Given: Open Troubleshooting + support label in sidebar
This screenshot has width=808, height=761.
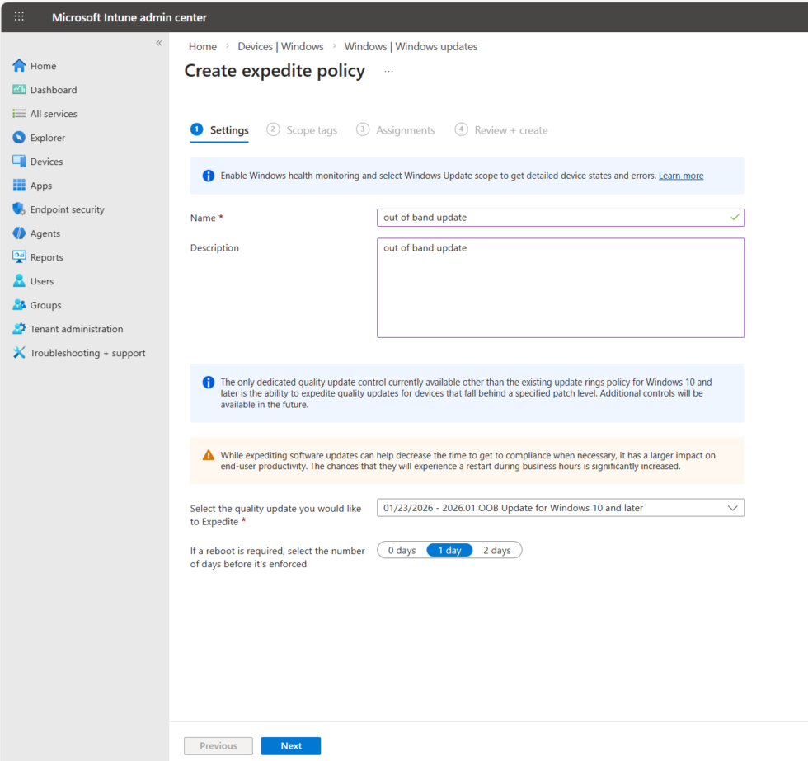Looking at the screenshot, I should point(87,353).
